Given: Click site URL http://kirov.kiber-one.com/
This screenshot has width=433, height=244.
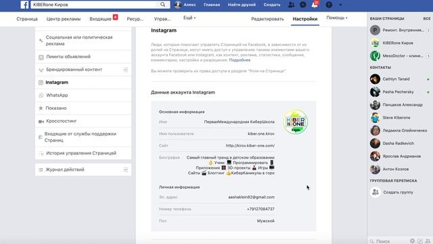Looking at the screenshot, I should 250,146.
